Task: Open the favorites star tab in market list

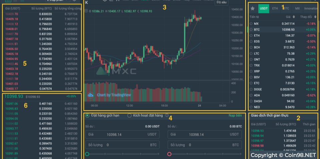Action: 253,8
